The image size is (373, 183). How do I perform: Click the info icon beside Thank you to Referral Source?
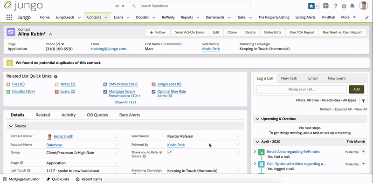(x=144, y=156)
